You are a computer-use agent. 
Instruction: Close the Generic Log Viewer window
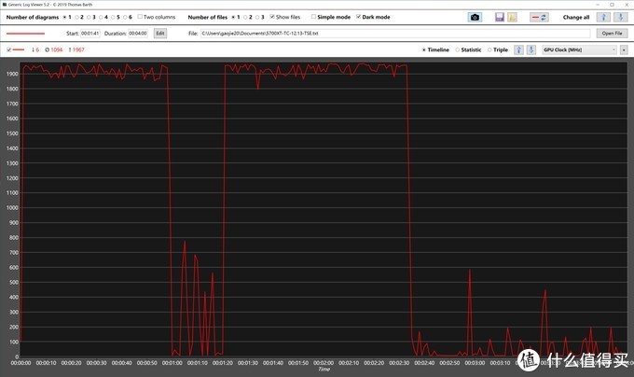coord(625,5)
